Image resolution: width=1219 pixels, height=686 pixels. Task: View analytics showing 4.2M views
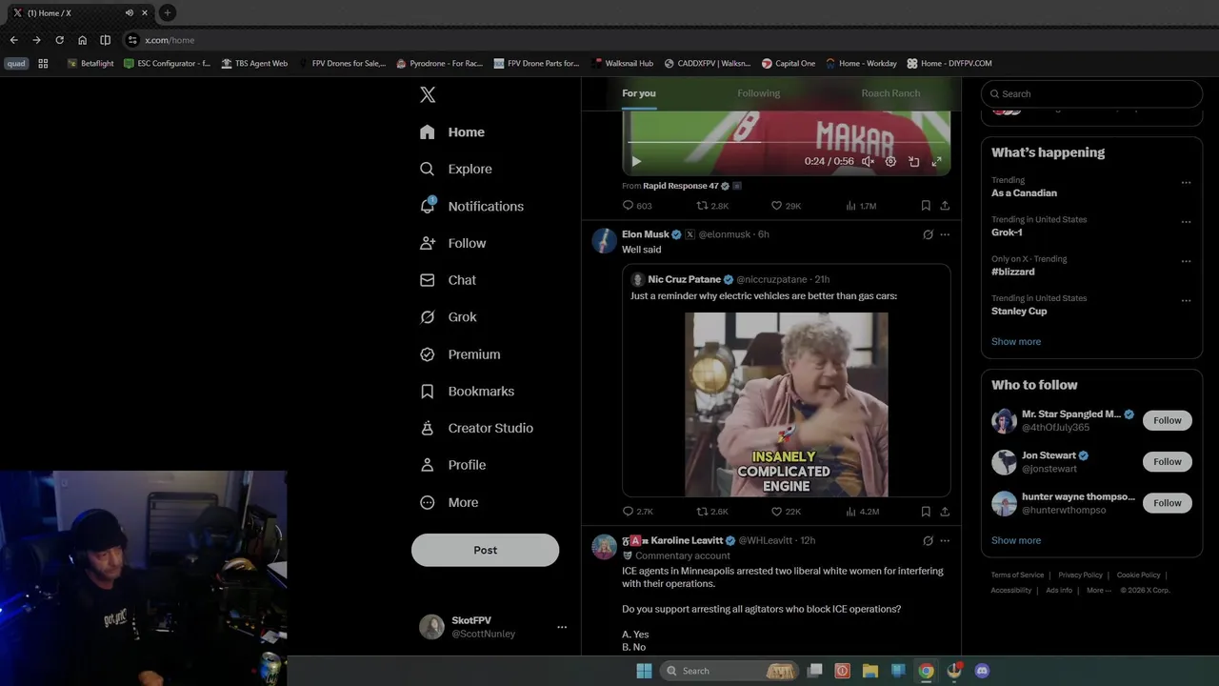coord(862,512)
